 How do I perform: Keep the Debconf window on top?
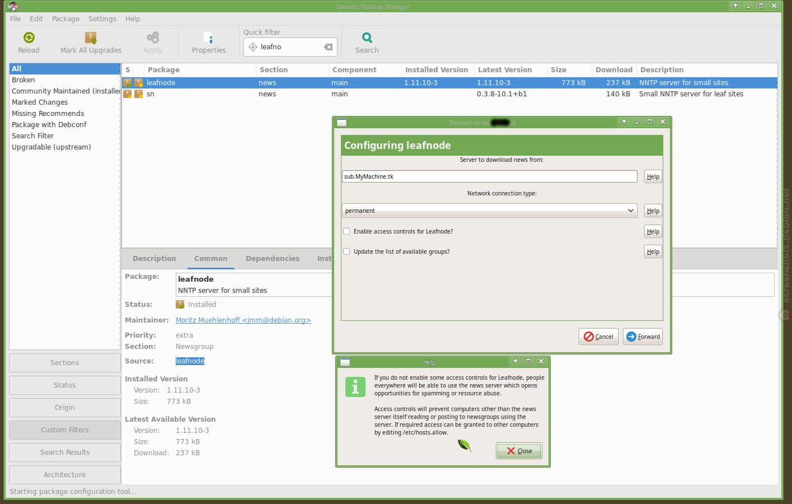[624, 122]
